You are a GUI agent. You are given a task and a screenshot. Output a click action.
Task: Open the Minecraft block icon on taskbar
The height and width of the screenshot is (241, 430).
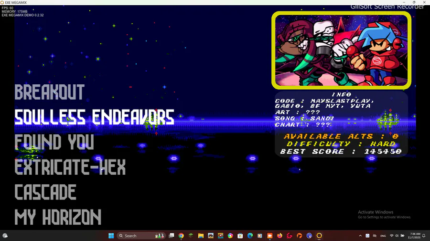tap(191, 236)
